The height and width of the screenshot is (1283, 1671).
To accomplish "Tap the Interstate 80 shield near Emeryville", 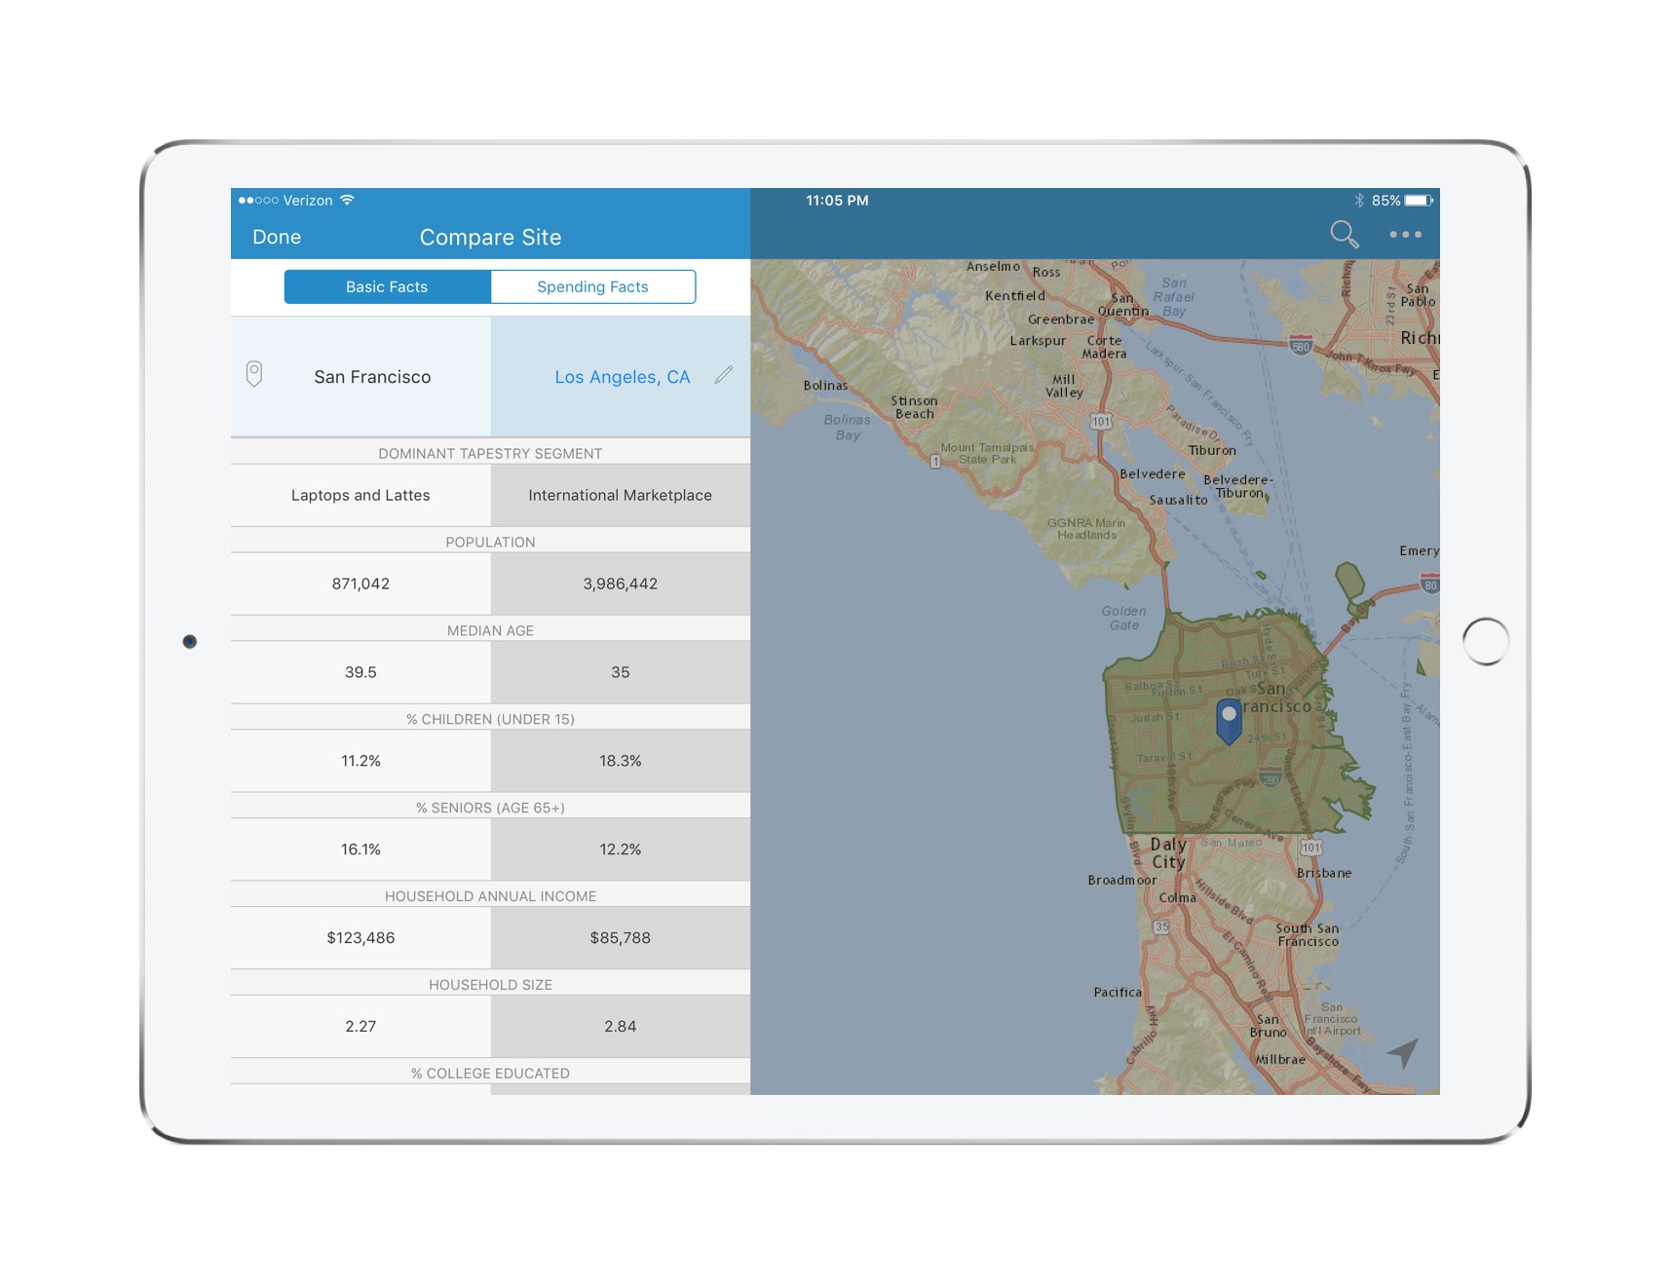I will point(1429,585).
